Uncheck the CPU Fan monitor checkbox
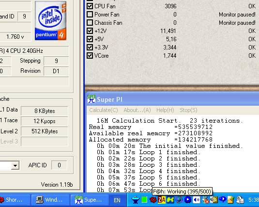This screenshot has height=207, width=259. 90,6
